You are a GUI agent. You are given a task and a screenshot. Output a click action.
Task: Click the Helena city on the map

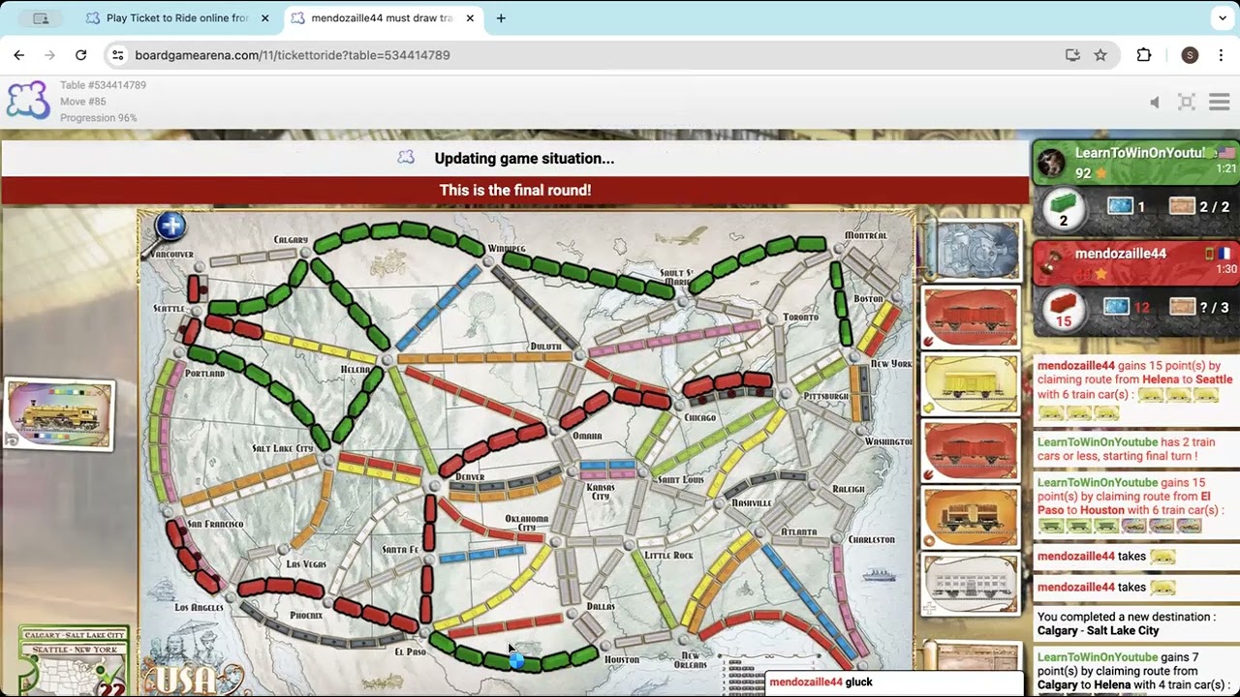click(387, 359)
